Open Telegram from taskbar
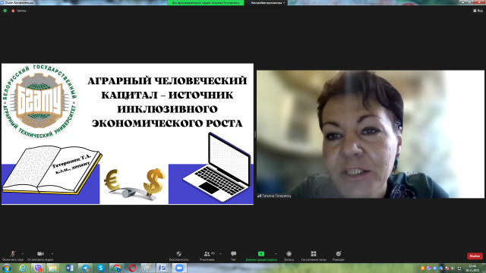 tap(85, 268)
